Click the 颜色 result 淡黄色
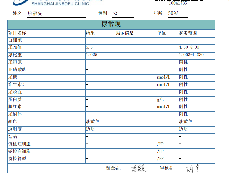This screenshot has width=229, height=173. pyautogui.click(x=93, y=122)
